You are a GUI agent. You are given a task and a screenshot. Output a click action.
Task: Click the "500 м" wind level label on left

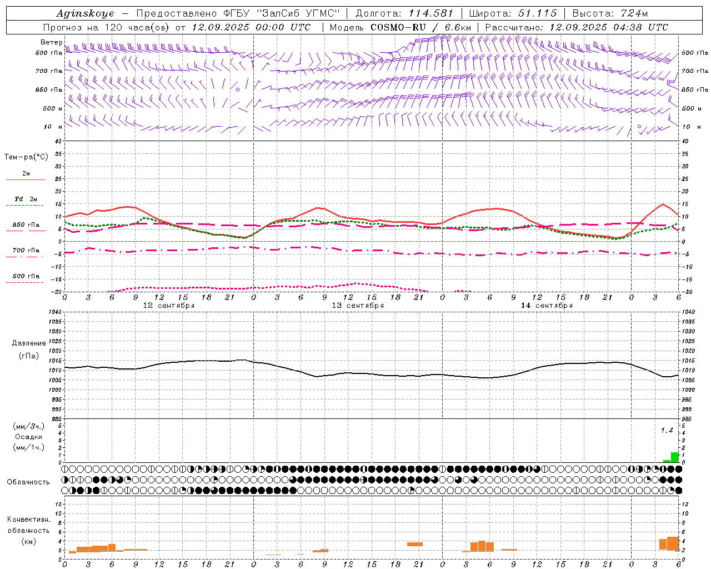(x=53, y=108)
